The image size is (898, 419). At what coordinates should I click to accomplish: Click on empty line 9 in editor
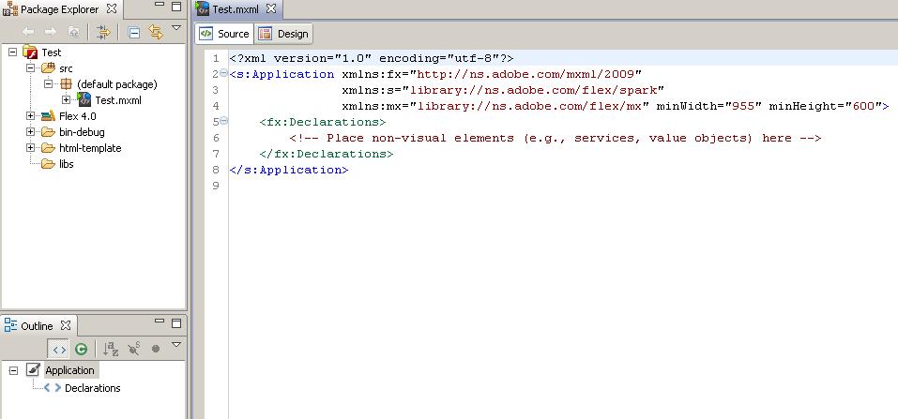[x=563, y=186]
